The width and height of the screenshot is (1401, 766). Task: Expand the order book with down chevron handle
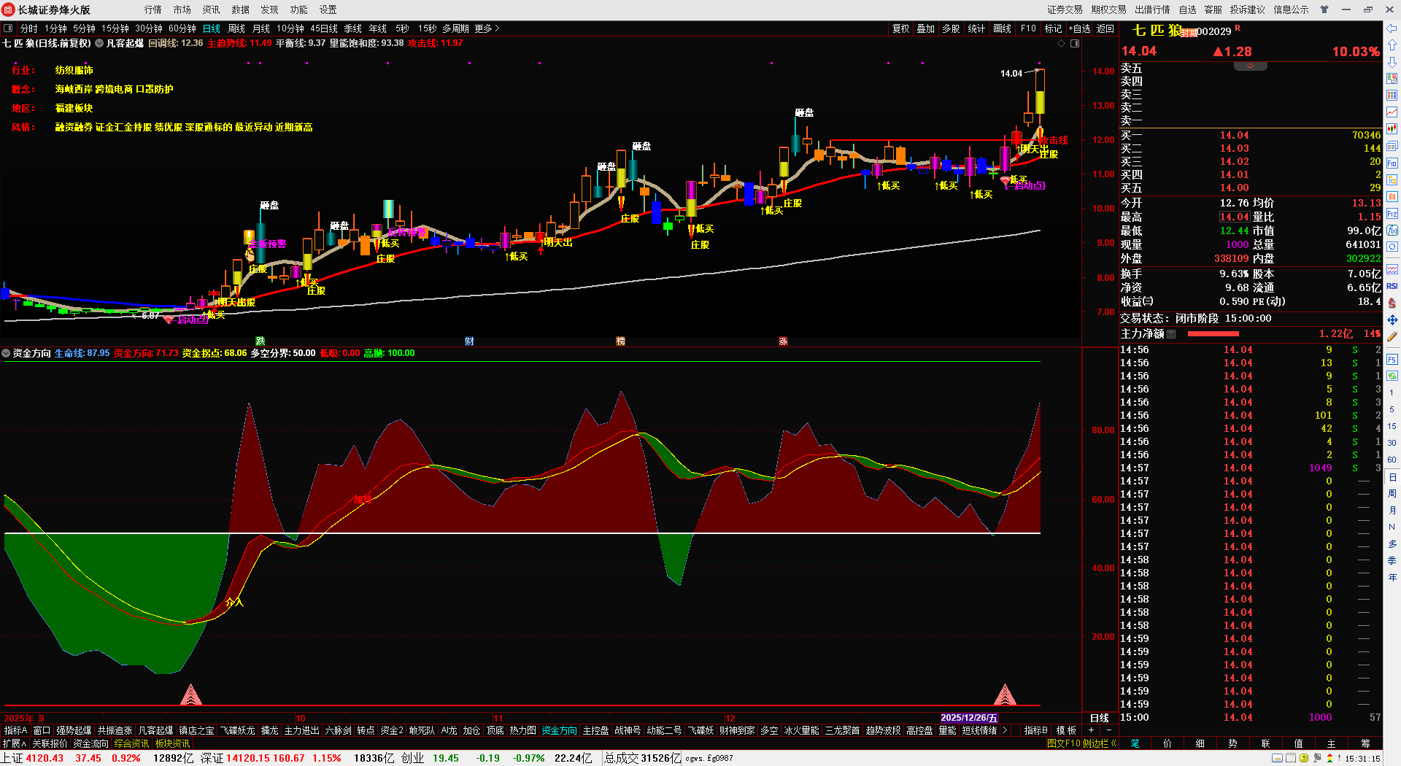point(1250,66)
